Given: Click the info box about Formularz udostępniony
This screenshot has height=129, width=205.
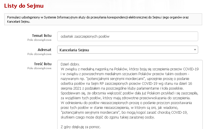Looking at the screenshot, I should point(102,20).
